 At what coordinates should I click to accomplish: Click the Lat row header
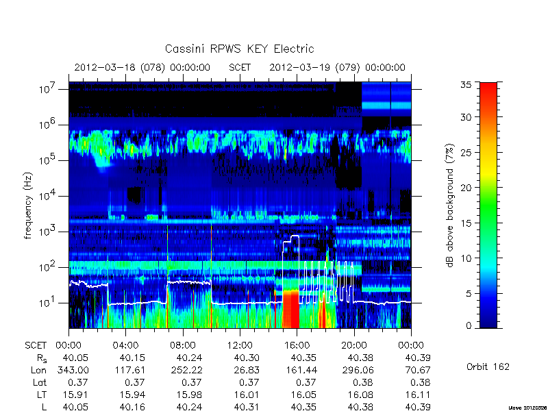[x=40, y=382]
